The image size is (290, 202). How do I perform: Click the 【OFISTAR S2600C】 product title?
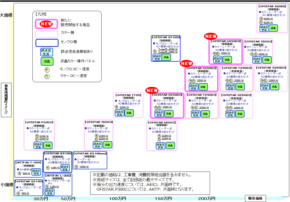pos(236,95)
